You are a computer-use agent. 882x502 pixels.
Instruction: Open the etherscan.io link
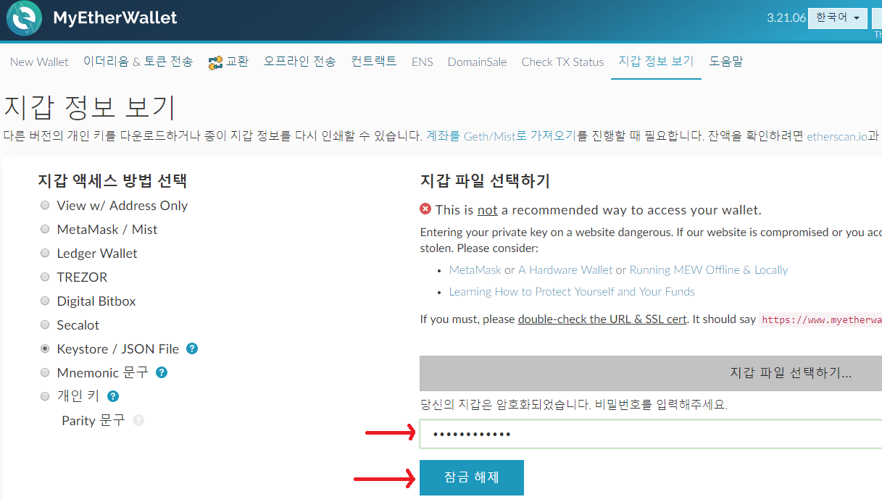[x=836, y=135]
